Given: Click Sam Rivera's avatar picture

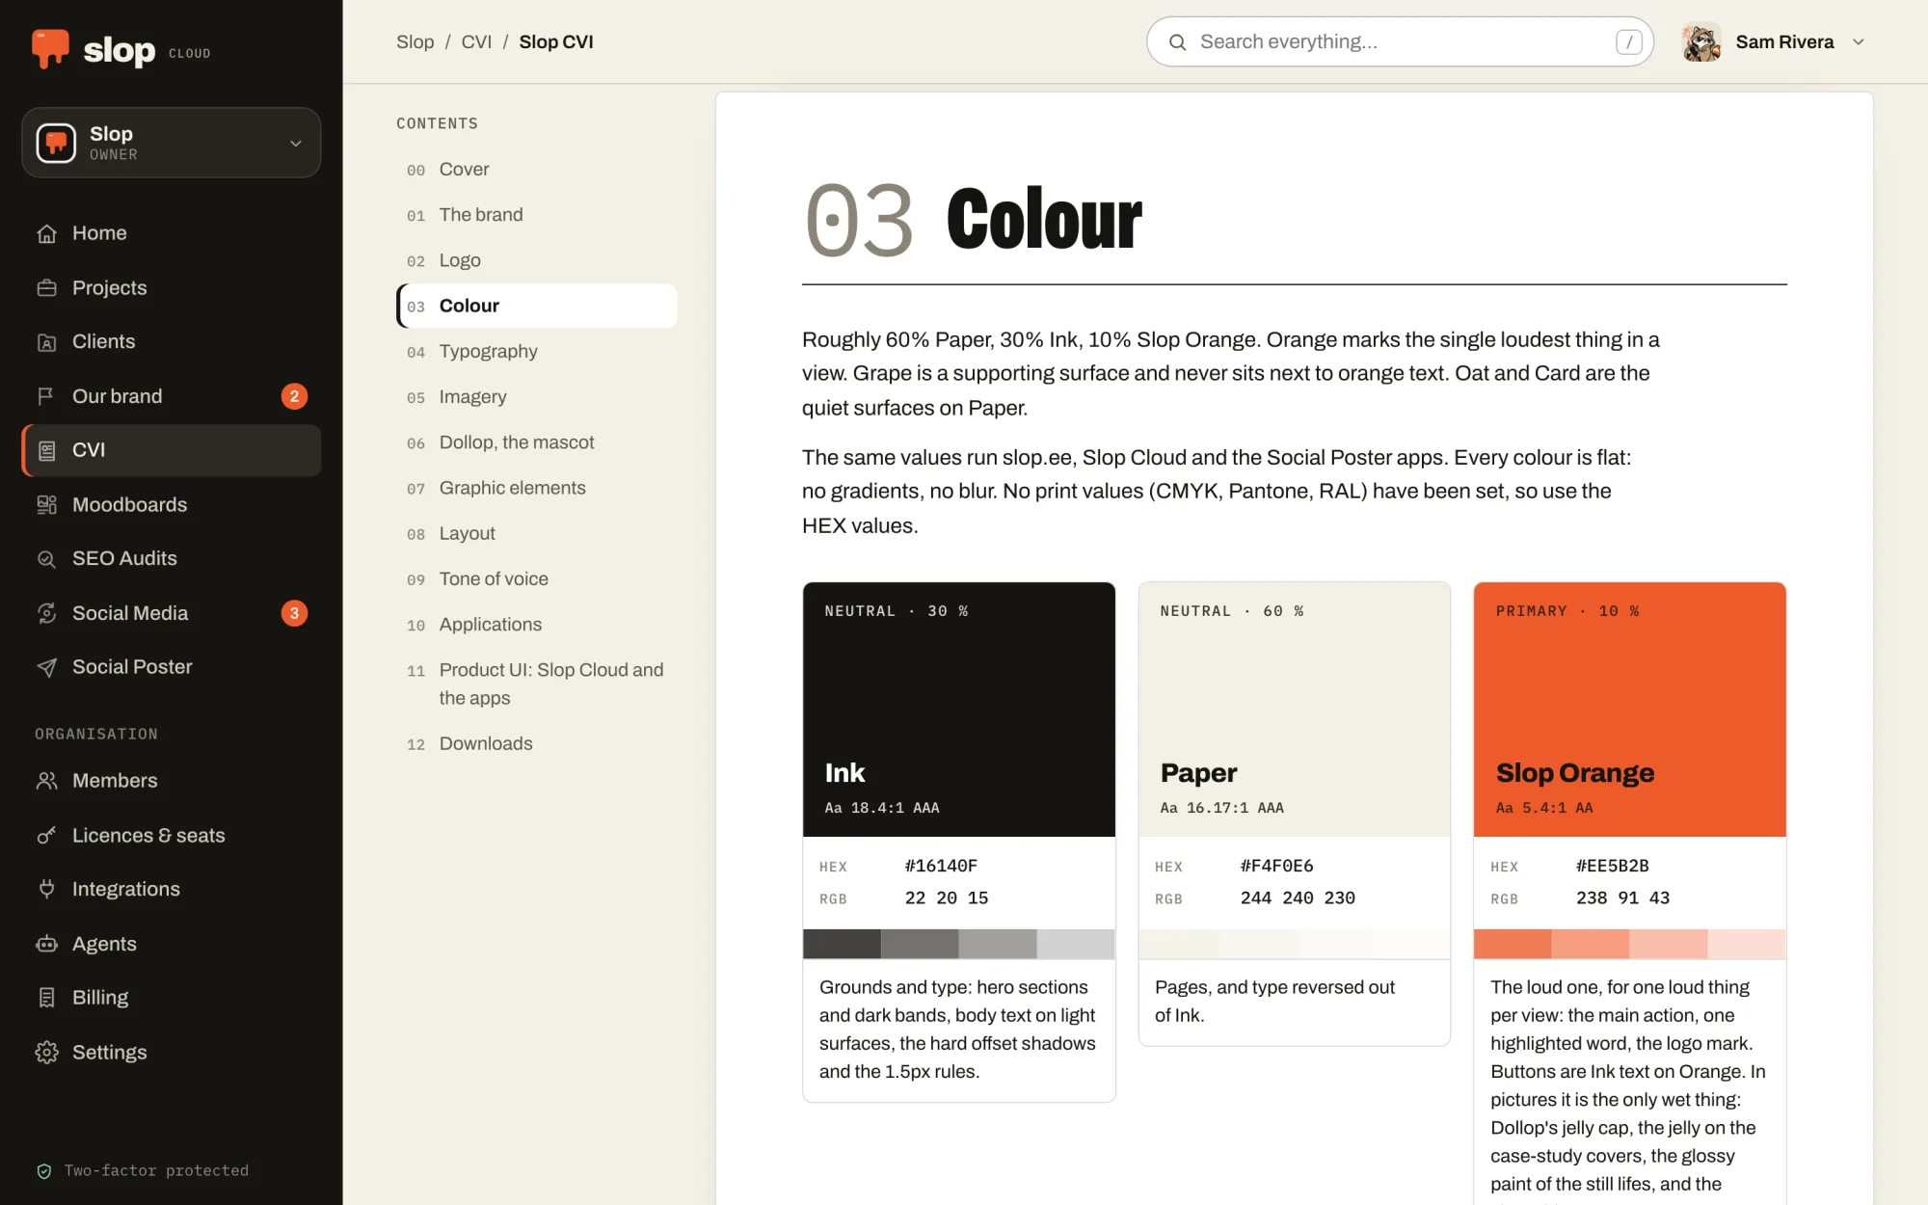Looking at the screenshot, I should (x=1701, y=42).
